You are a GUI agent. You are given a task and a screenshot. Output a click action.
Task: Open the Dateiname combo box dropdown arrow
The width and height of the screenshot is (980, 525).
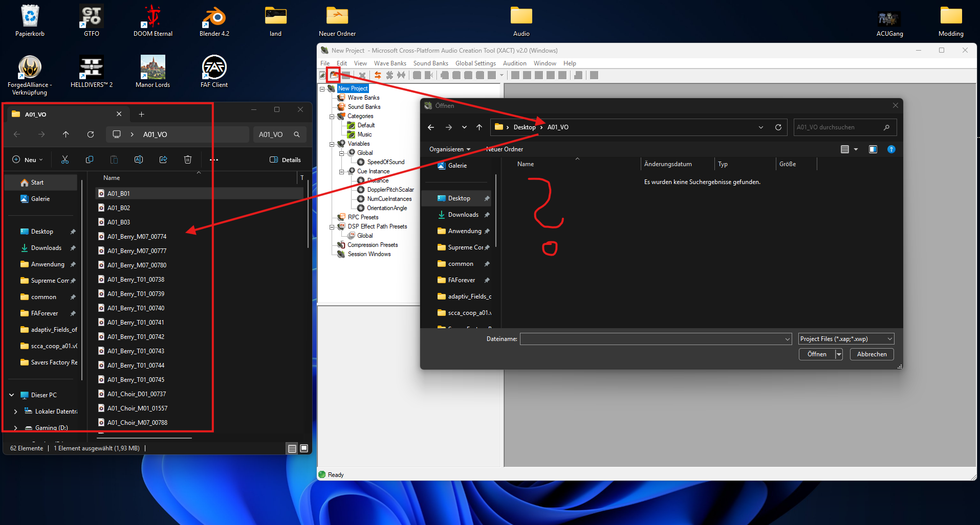pyautogui.click(x=787, y=339)
